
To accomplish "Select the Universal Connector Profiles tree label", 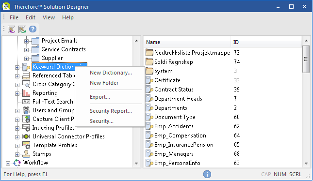I will (x=68, y=136).
